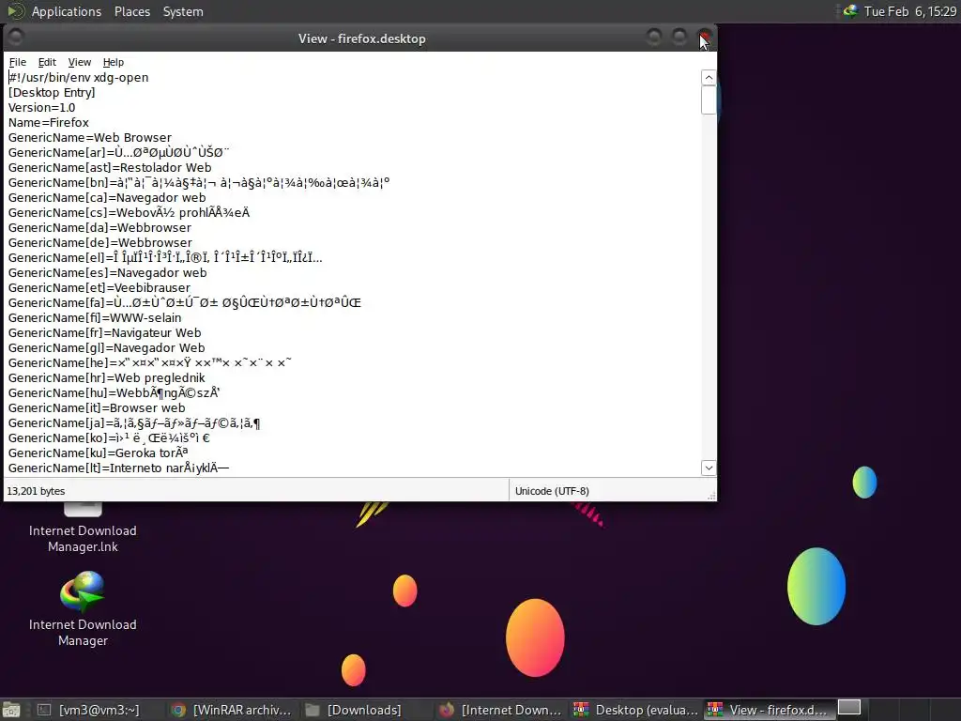Click the workspace switcher in taskbar

[848, 708]
